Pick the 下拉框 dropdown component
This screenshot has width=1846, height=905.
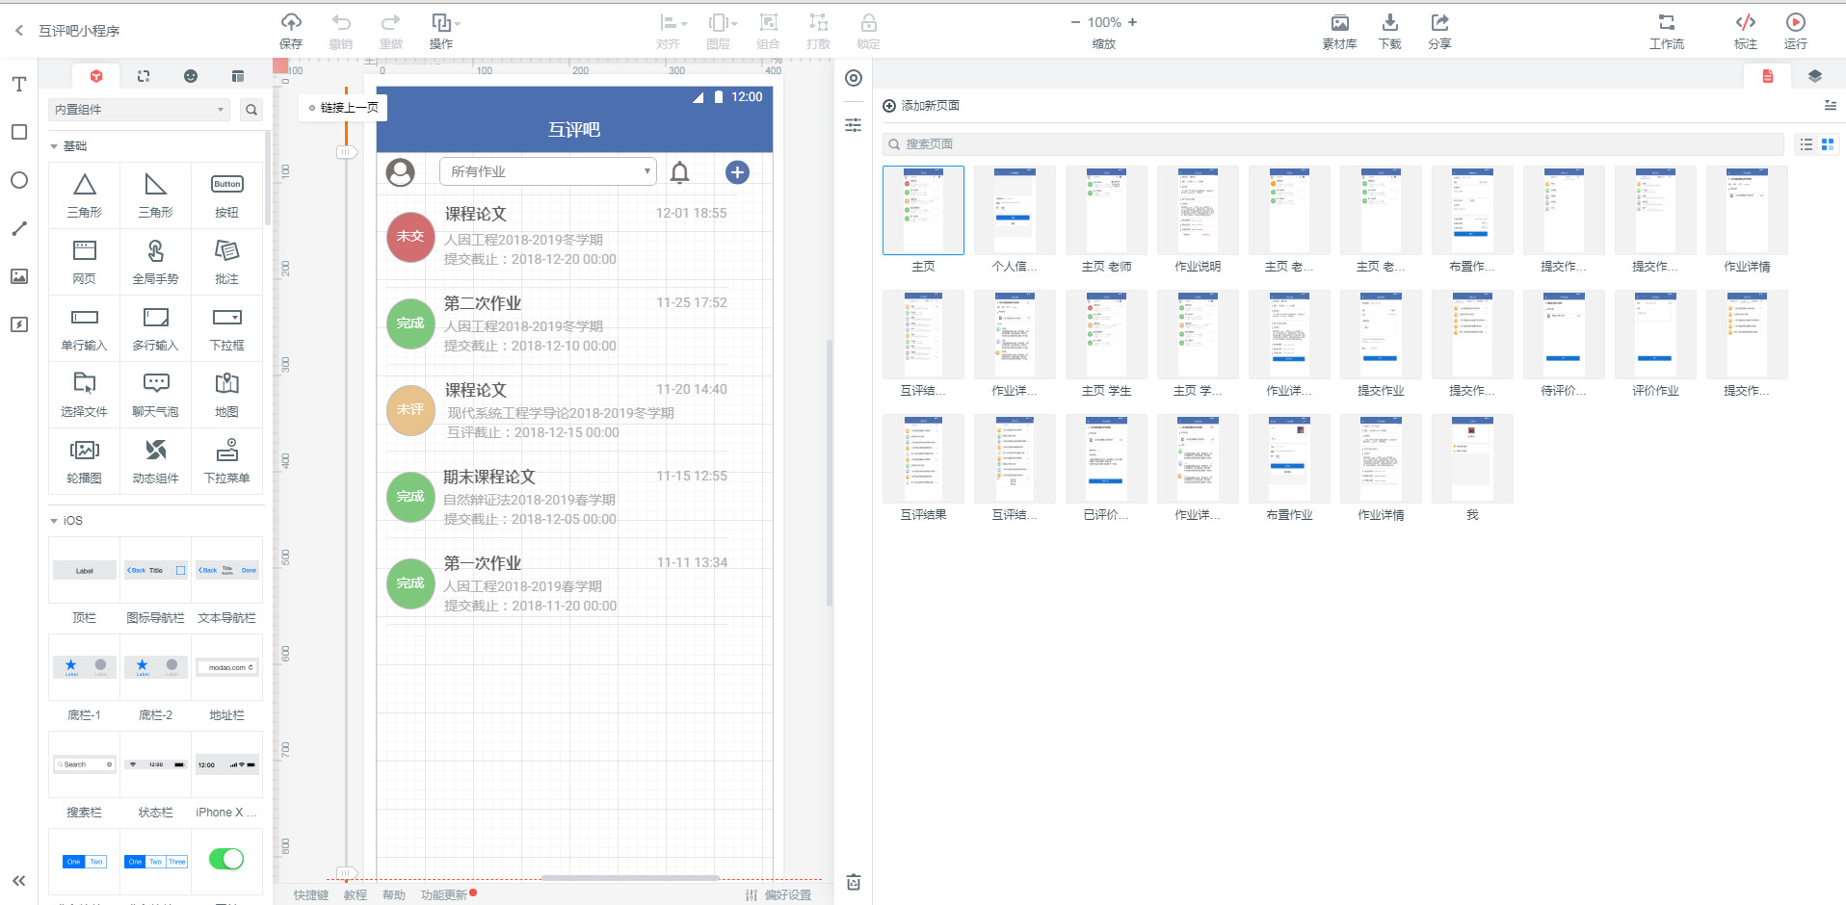click(x=226, y=328)
